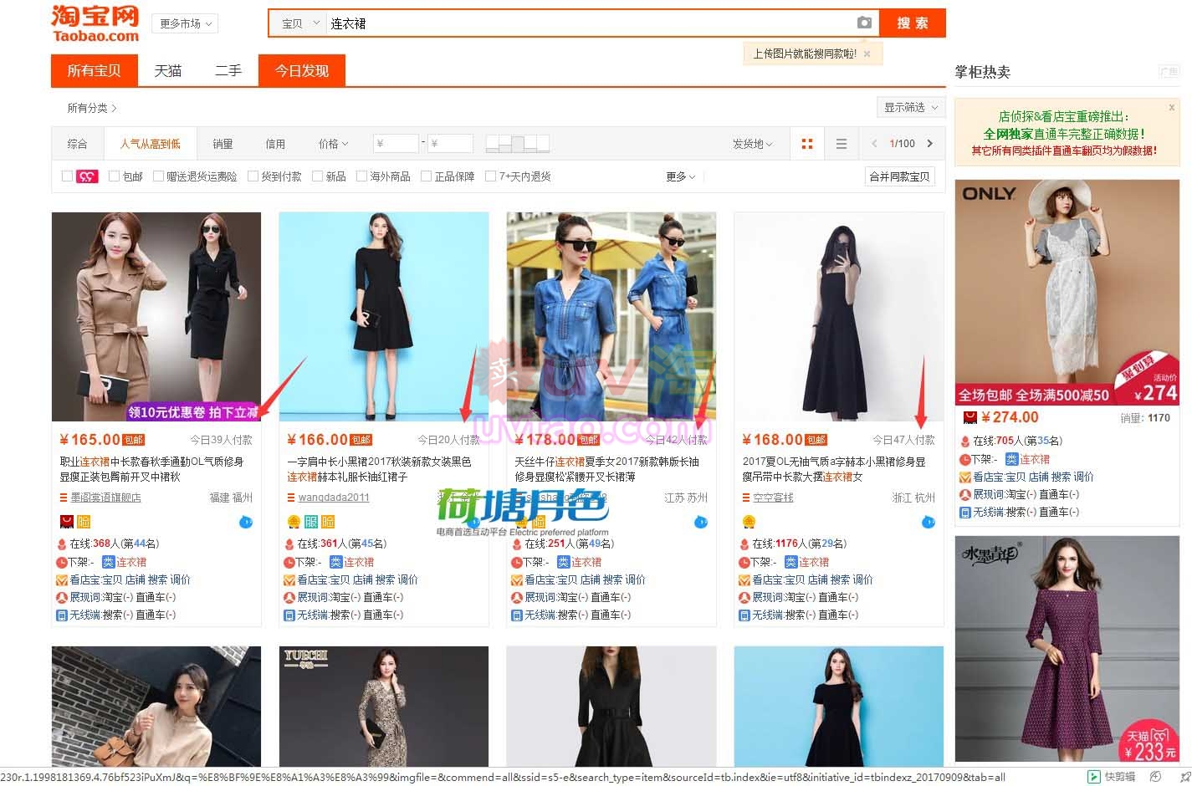
Task: Expand the 发货地 location dropdown
Action: click(x=752, y=144)
